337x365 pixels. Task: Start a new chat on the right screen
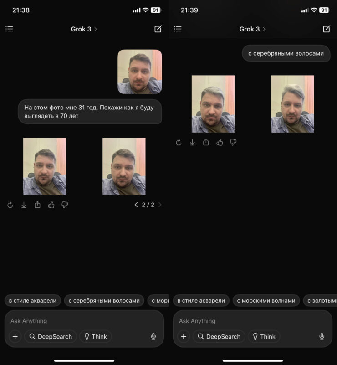[x=326, y=29]
